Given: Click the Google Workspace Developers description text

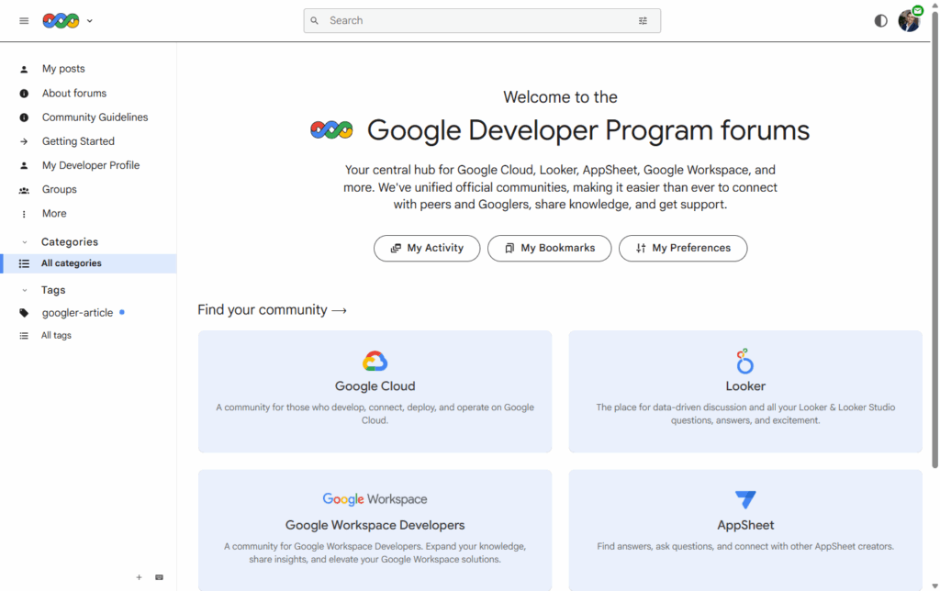Looking at the screenshot, I should [x=375, y=553].
